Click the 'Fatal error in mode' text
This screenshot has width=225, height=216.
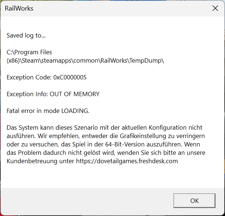point(33,111)
